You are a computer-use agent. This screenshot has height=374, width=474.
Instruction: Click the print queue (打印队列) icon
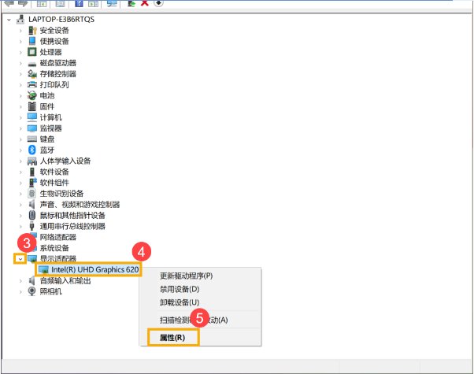coord(32,84)
